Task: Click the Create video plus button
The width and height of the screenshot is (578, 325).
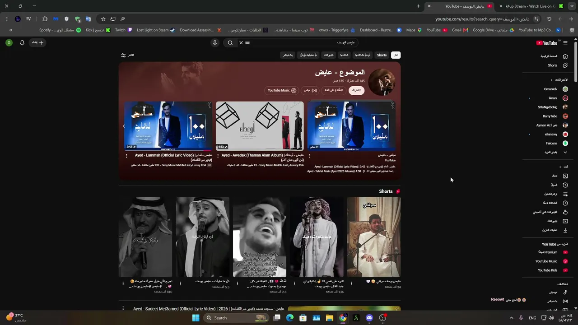Action: pos(37,43)
